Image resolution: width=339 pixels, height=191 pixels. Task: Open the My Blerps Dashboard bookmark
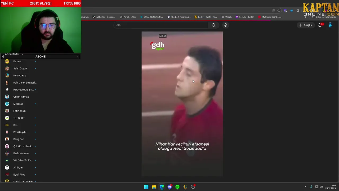[270, 17]
